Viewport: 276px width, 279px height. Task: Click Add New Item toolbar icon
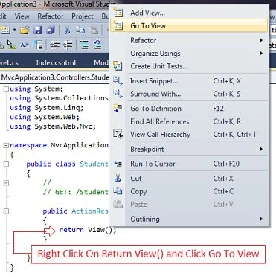(5, 31)
